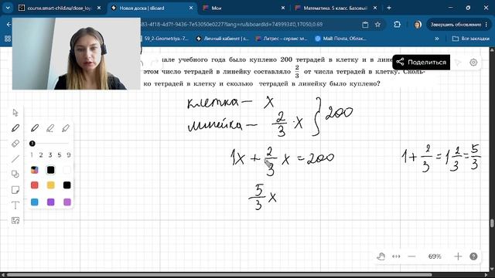This screenshot has width=495, height=278.
Task: Set pen thickness to 3
Action: click(49, 154)
